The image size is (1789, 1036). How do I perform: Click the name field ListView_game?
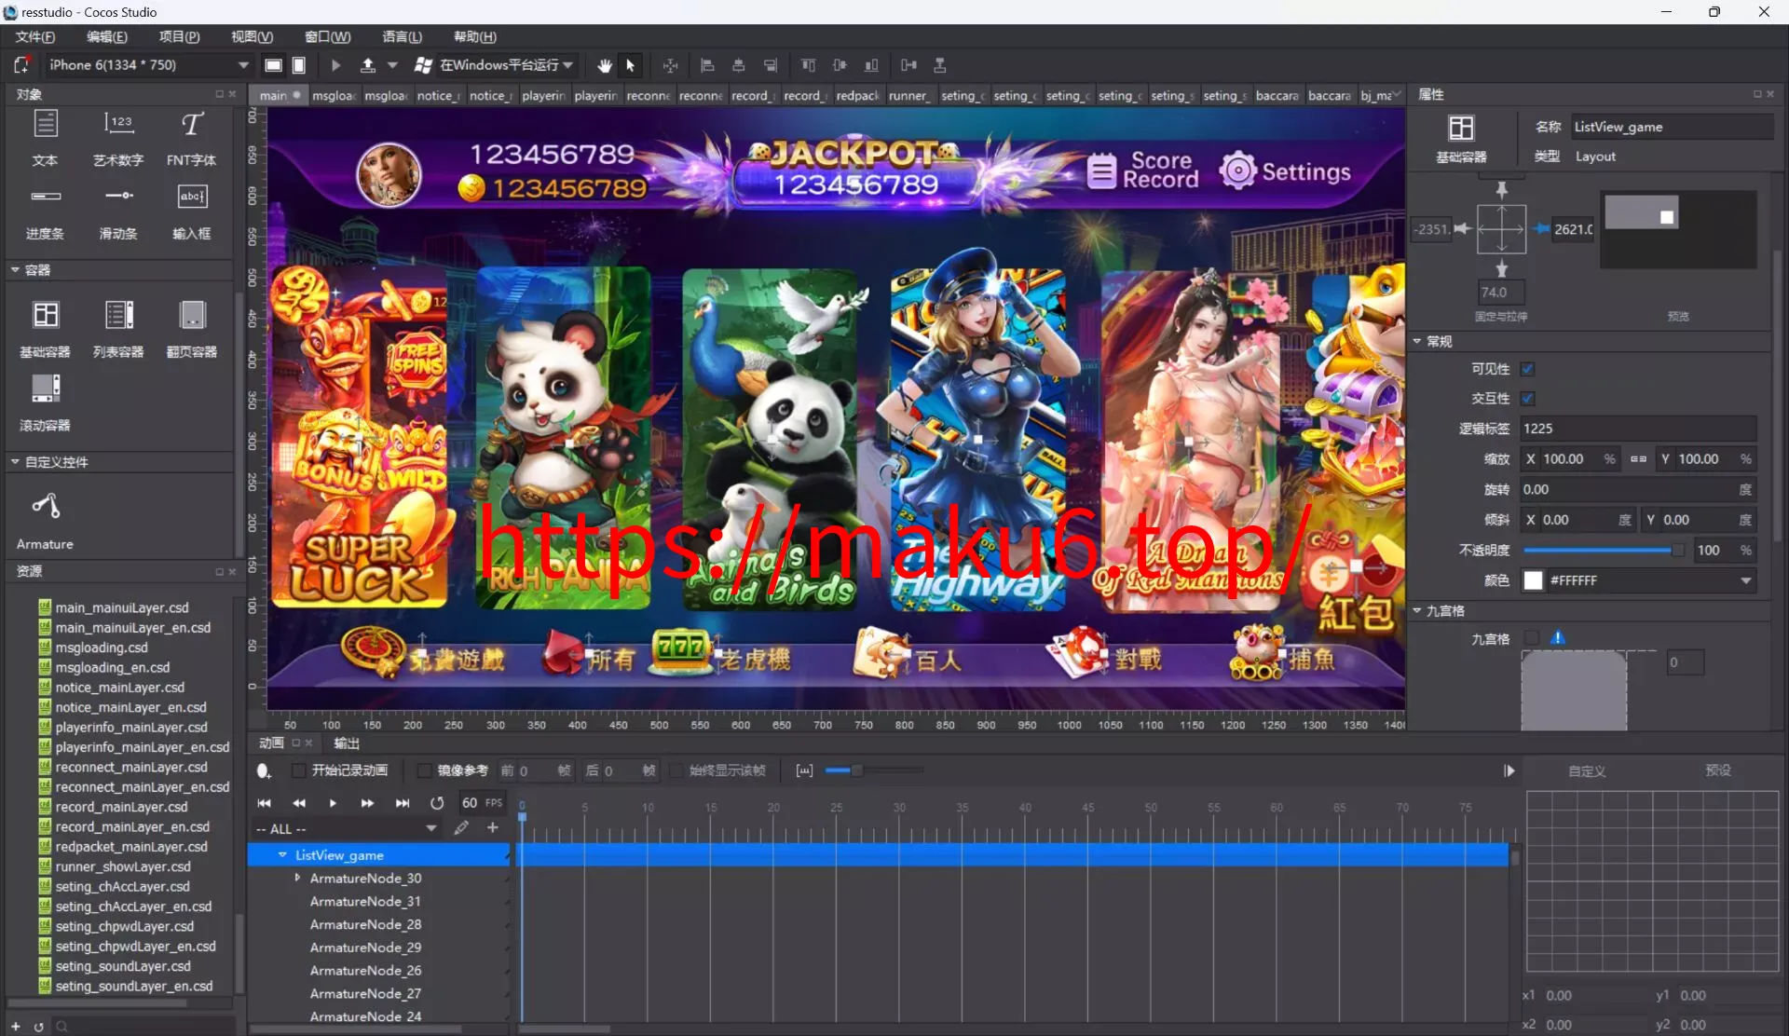point(1672,127)
